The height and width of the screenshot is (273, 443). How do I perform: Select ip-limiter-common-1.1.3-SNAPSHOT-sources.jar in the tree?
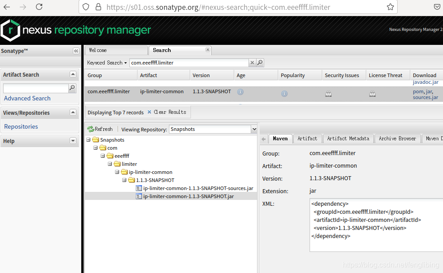[198, 188]
